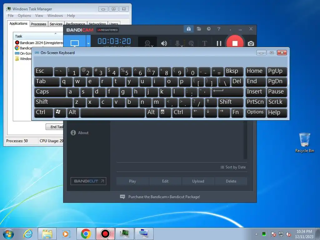Open the View menu in Task Manager
This screenshot has height=240, width=320.
[39, 16]
